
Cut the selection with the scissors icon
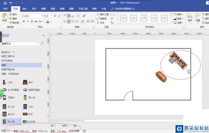pos(13,14)
